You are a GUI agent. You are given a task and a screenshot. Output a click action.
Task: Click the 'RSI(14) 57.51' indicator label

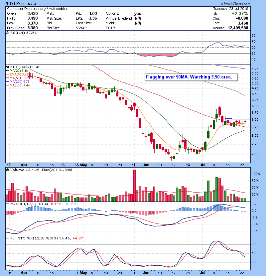click(x=23, y=33)
